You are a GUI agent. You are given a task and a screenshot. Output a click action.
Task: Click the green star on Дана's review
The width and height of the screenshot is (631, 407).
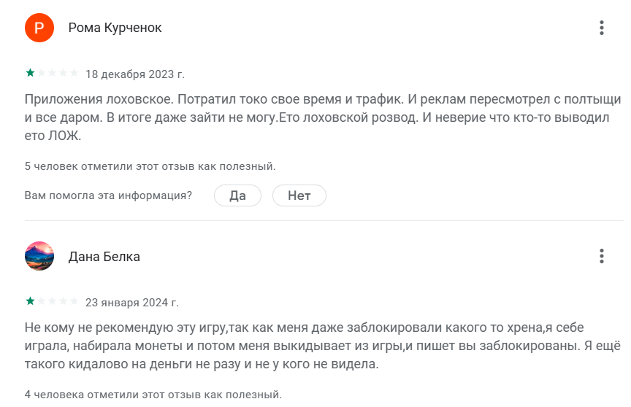pyautogui.click(x=30, y=301)
